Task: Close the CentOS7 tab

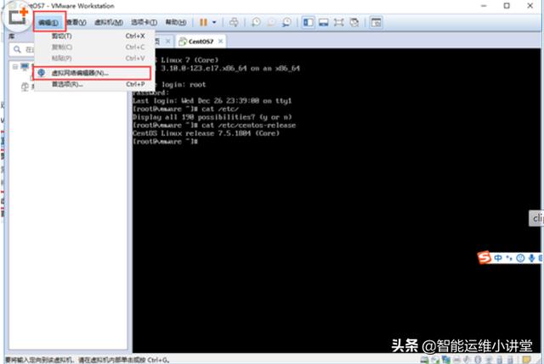Action: click(221, 42)
